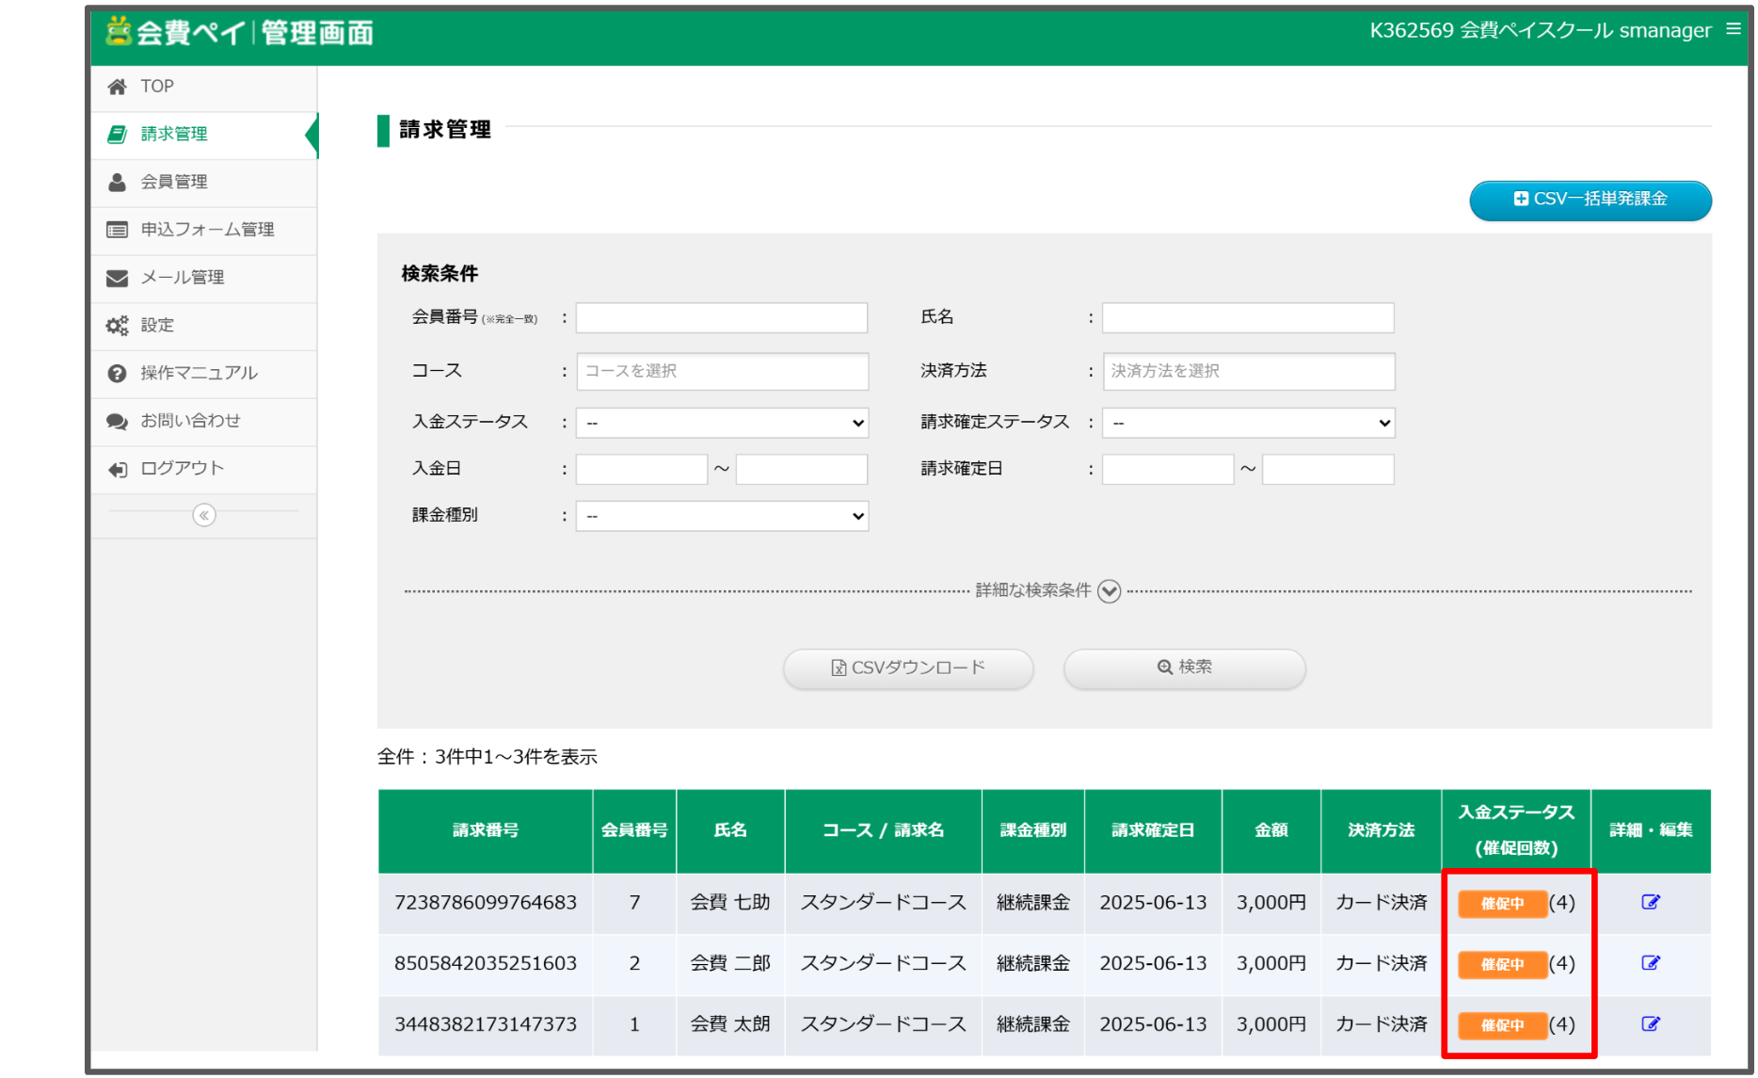The image size is (1758, 1078).
Task: Expand 詳細な検索条件 section
Action: tap(1109, 591)
